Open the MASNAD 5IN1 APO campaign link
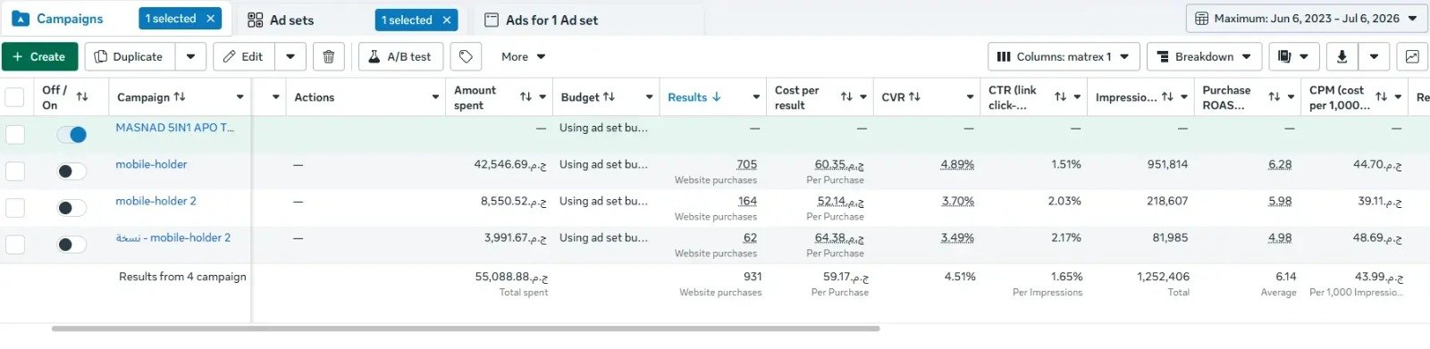Viewport: 1430px width, 349px height. 174,128
